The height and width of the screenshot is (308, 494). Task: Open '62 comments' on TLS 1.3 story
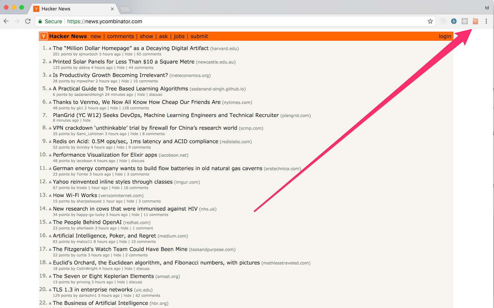tap(148, 296)
